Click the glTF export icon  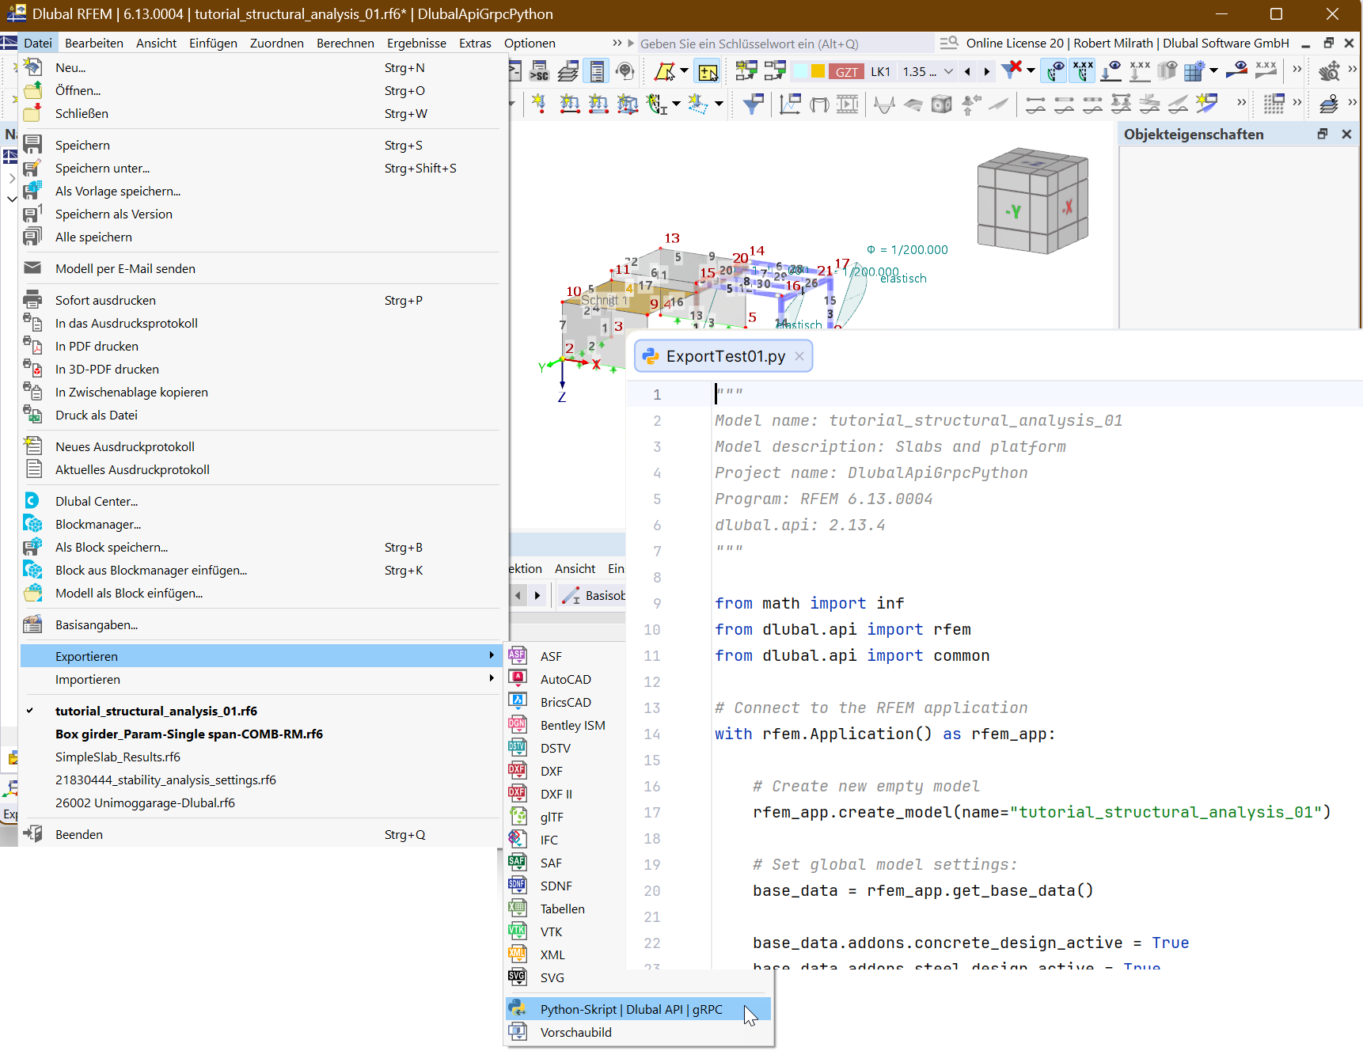point(518,817)
